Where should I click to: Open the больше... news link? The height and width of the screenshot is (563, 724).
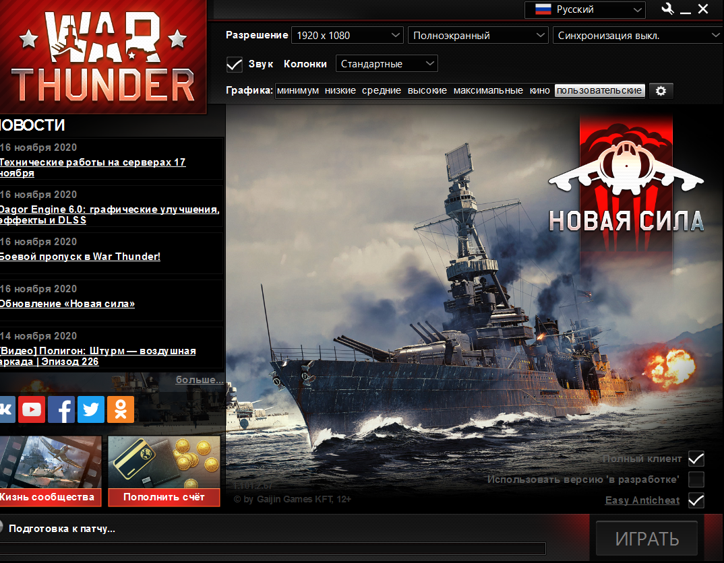click(200, 380)
